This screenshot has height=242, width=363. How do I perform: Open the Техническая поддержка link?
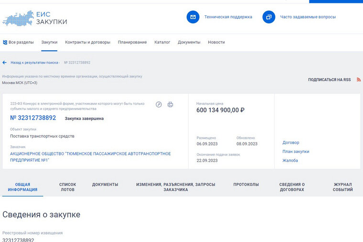(x=228, y=17)
